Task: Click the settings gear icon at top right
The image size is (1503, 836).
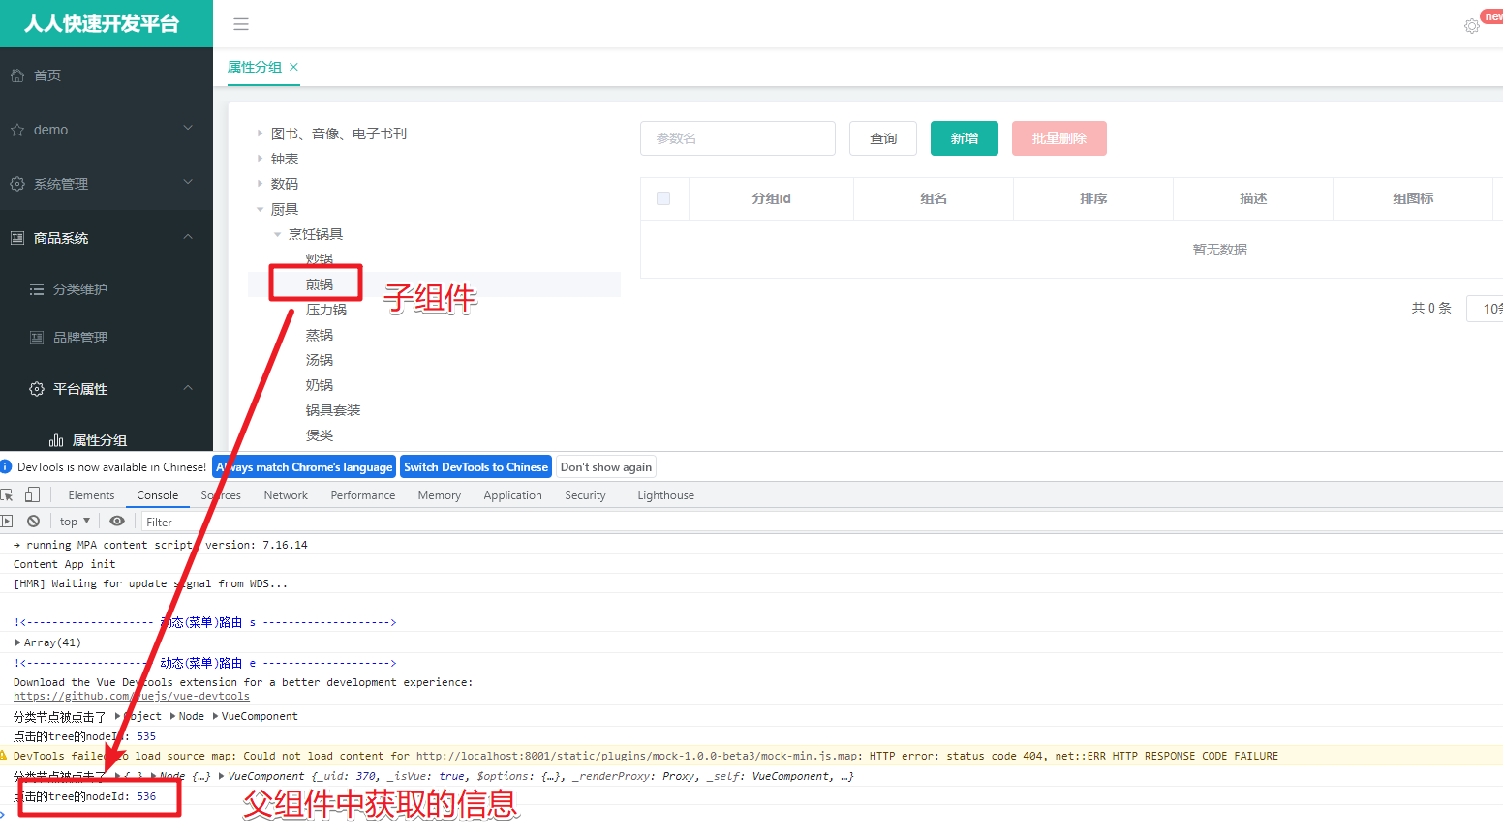Action: (1471, 26)
